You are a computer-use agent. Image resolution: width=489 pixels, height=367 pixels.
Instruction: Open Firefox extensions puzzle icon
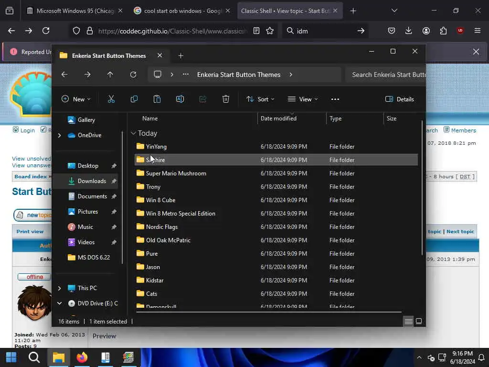point(443,31)
